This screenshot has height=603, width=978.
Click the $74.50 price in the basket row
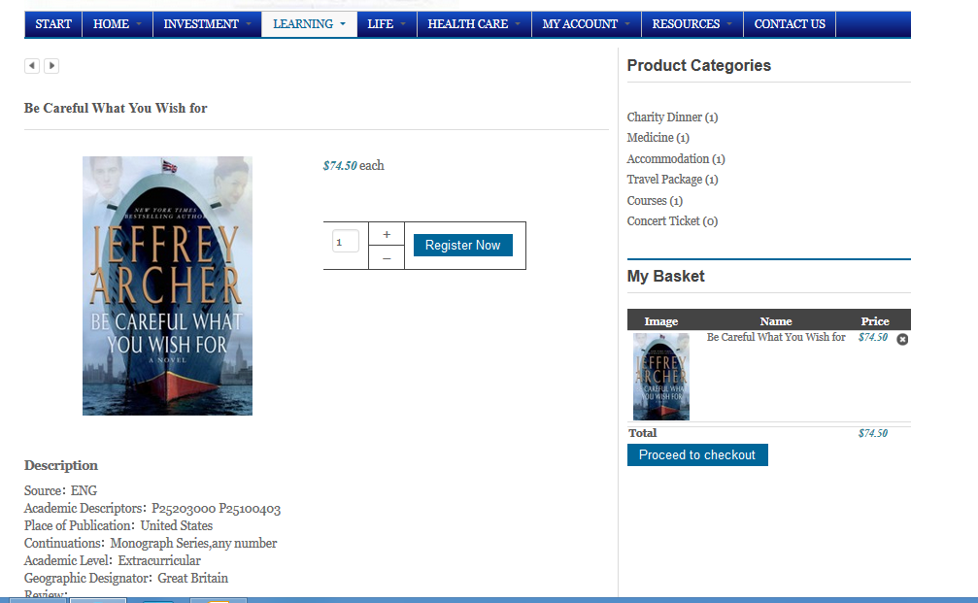(872, 337)
